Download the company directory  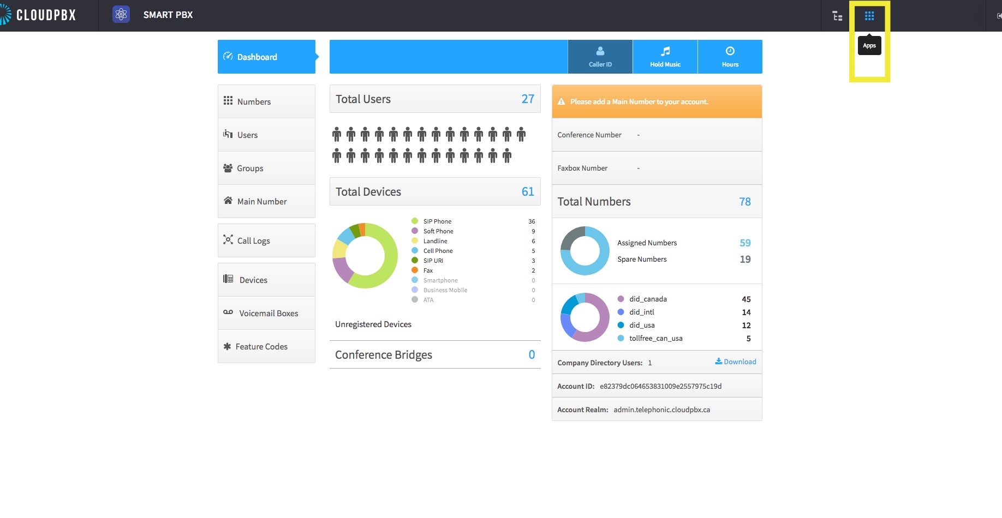pos(736,362)
